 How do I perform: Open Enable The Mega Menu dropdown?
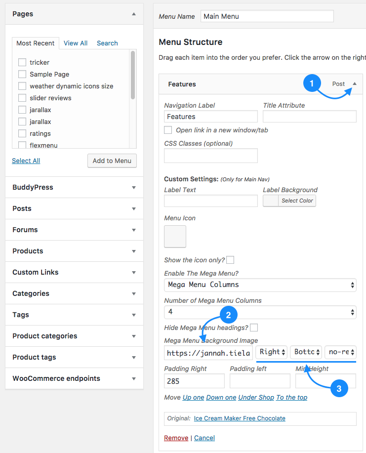260,285
